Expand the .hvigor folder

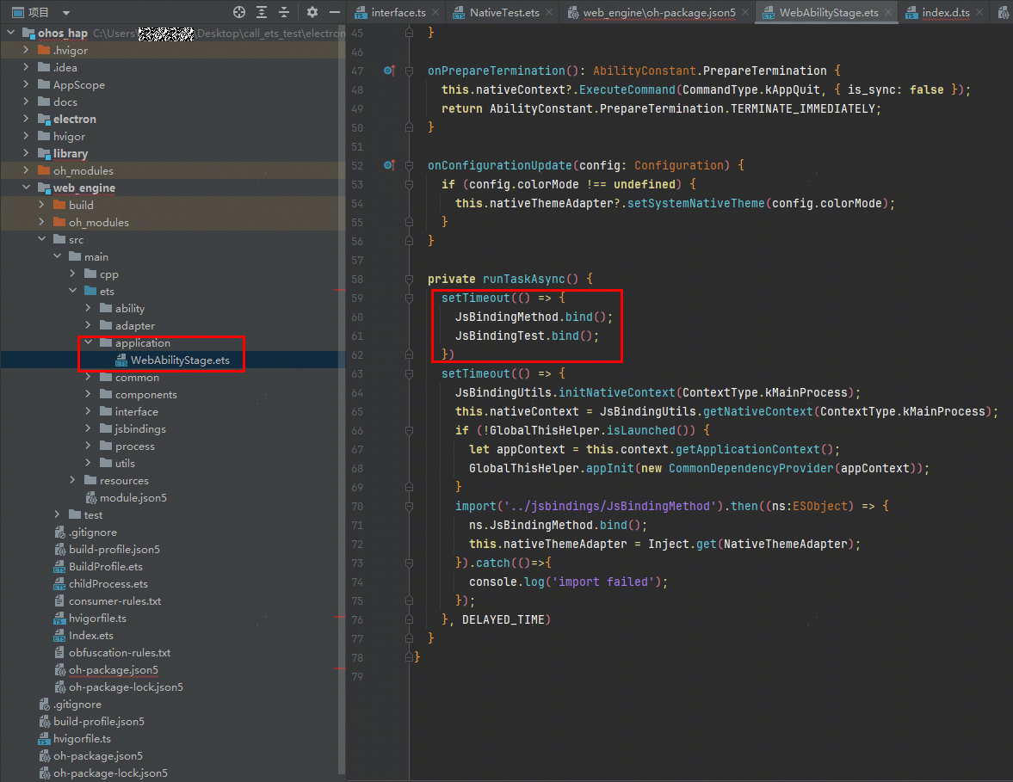(x=26, y=50)
